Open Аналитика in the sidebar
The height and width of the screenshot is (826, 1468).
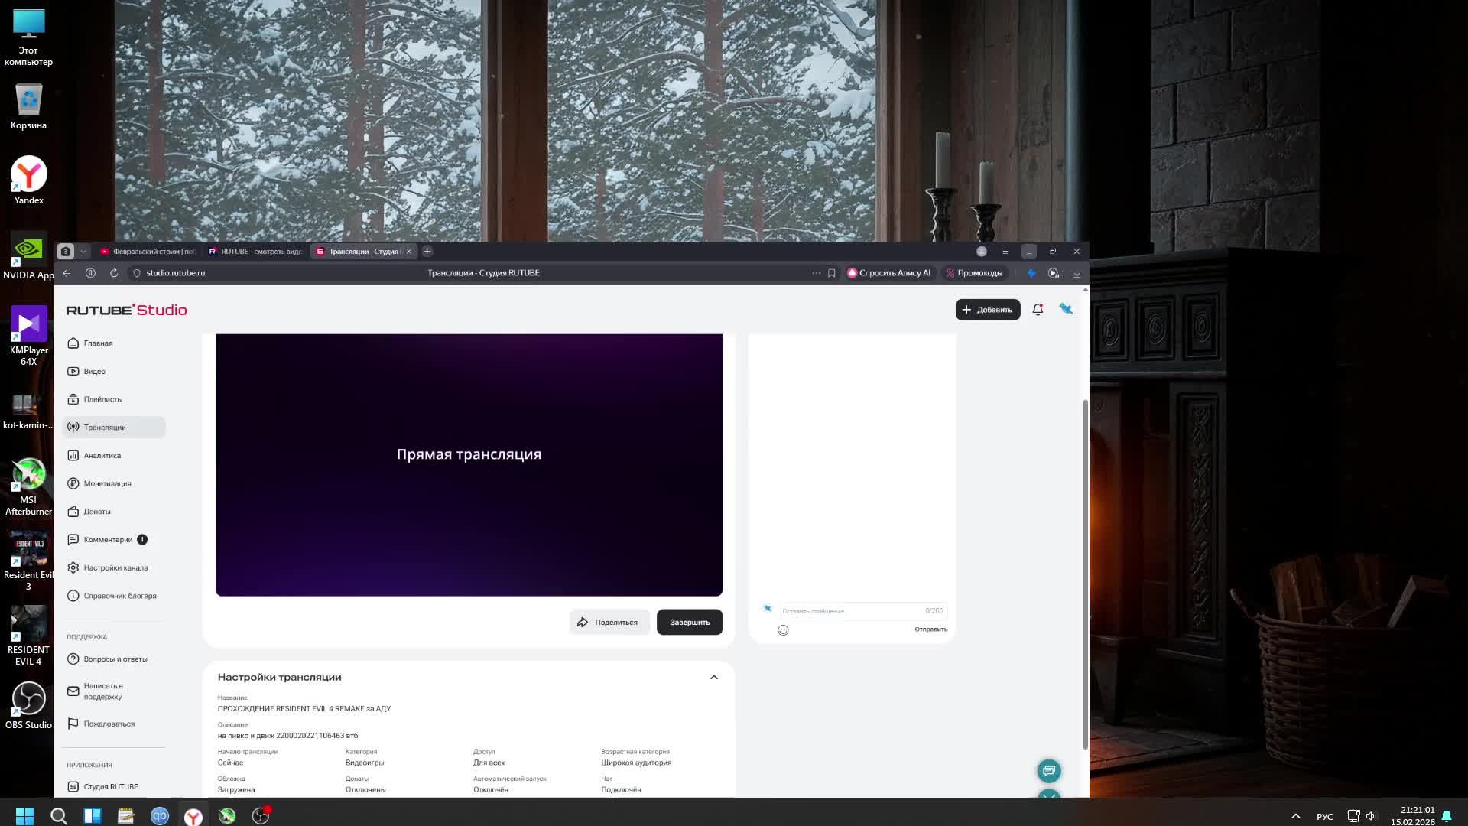click(x=102, y=456)
